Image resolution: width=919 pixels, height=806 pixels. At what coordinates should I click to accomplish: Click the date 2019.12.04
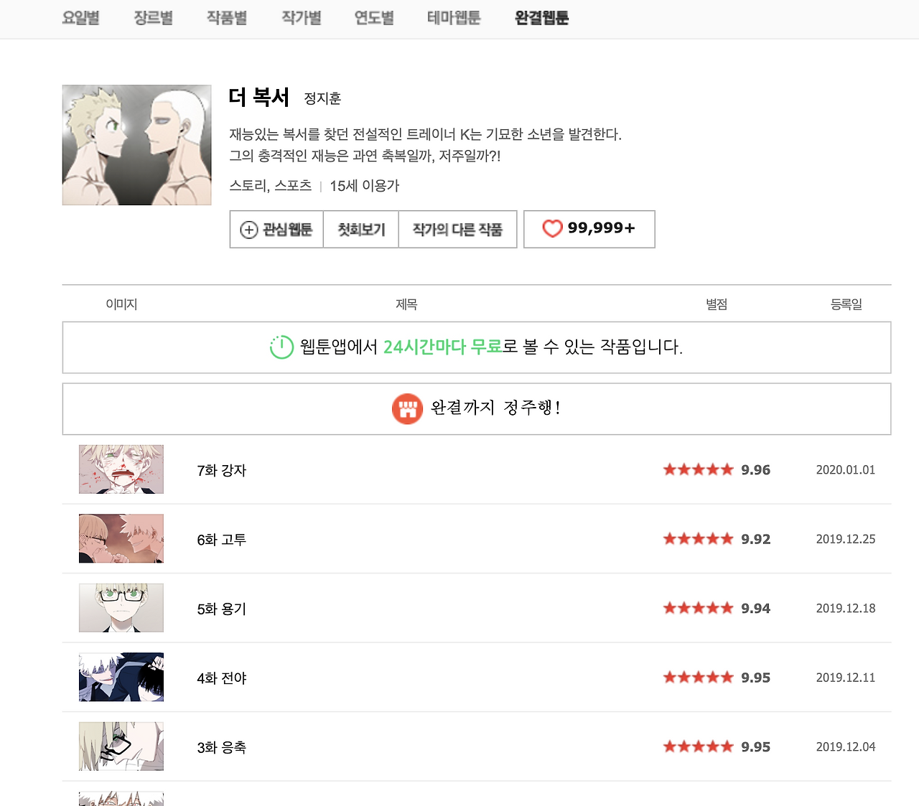pyautogui.click(x=846, y=747)
